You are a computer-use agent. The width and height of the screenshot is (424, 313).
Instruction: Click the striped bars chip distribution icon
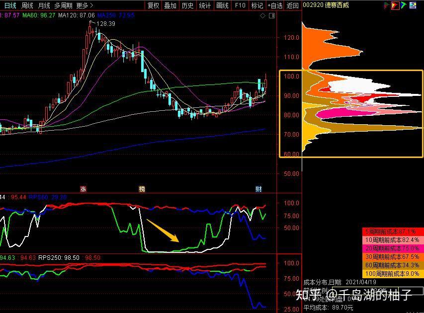[x=386, y=5]
